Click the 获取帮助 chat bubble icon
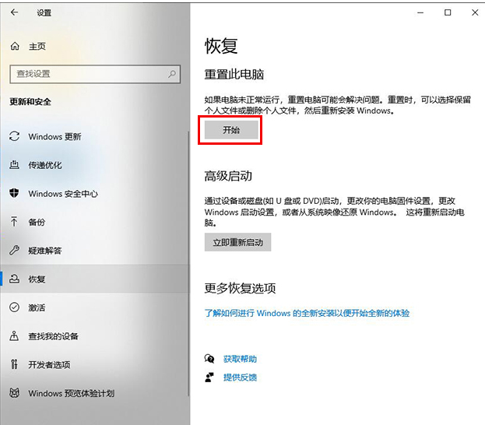Viewport: 485px width, 425px height. click(209, 359)
